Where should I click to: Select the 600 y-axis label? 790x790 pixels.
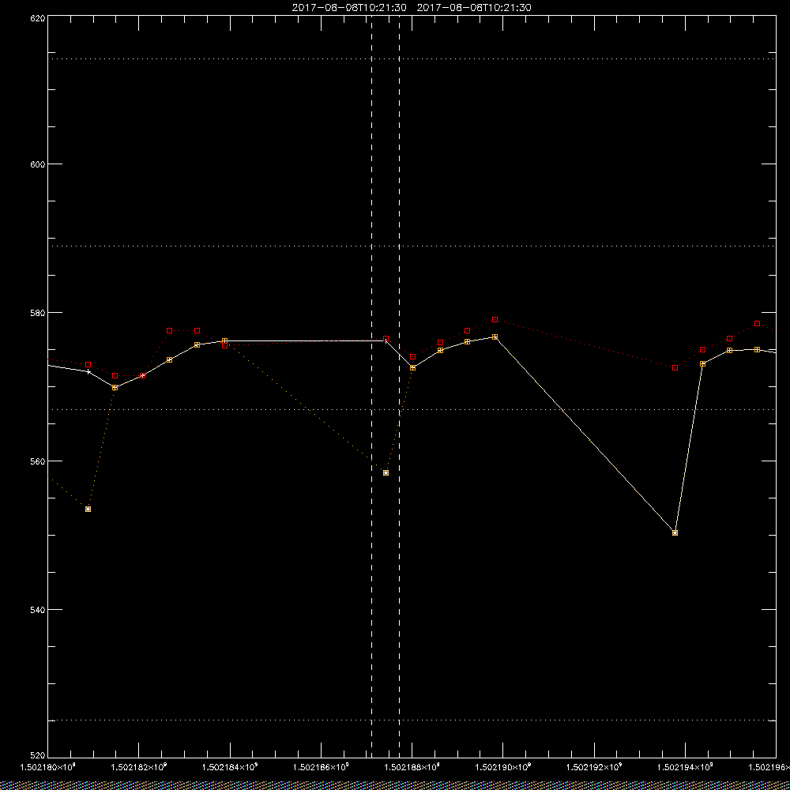[x=39, y=164]
